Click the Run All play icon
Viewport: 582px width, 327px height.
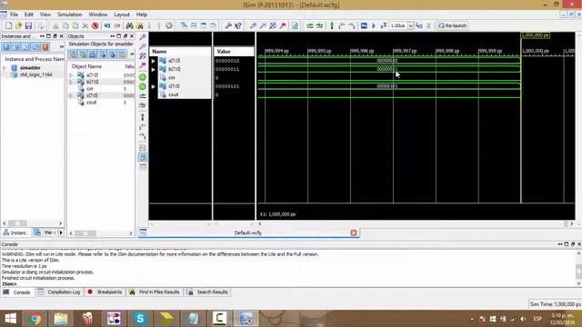374,25
